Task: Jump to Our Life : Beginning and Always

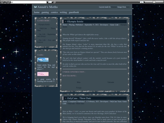Action: pyautogui.click(x=46, y=35)
